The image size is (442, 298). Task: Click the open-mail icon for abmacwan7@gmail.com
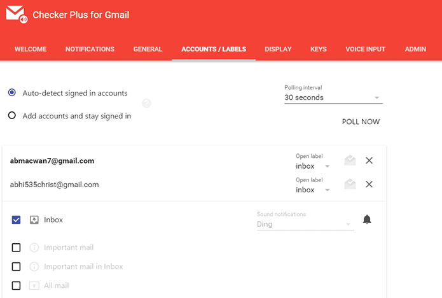pos(350,160)
